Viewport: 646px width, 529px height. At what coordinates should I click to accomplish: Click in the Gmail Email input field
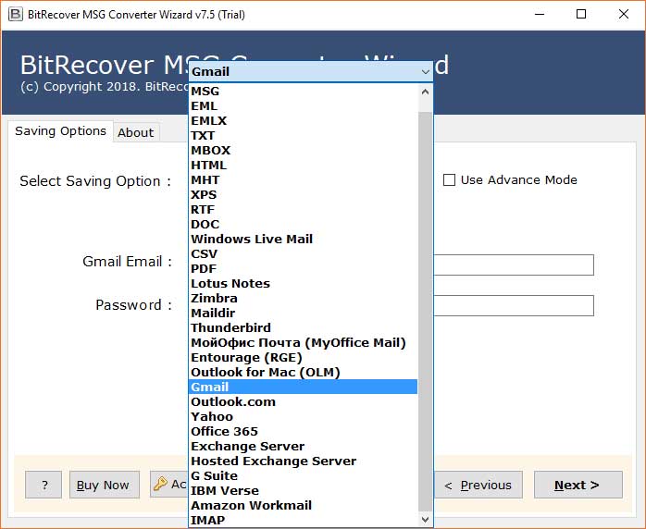(514, 264)
